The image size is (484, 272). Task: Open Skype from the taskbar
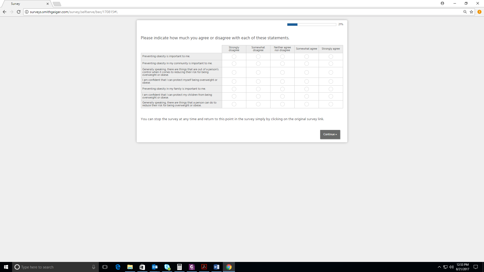(167, 267)
